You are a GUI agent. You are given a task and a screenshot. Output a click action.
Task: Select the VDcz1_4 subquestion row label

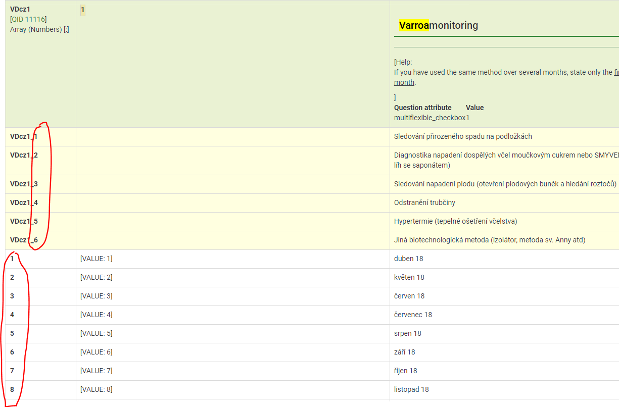coord(24,202)
